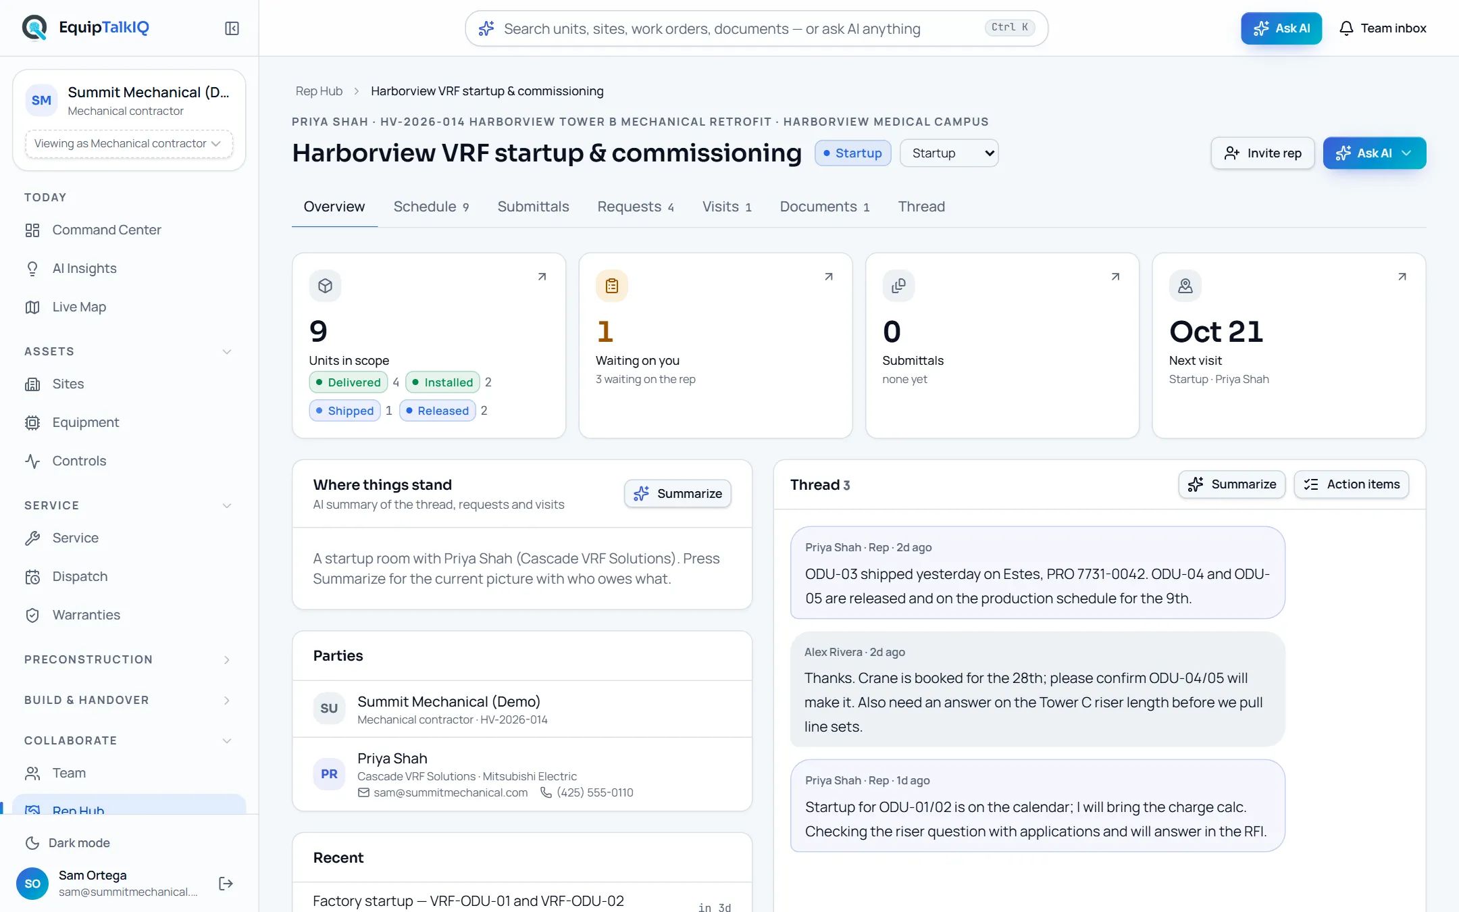Open the Ask AI dropdown beside Invite rep

[x=1374, y=153]
